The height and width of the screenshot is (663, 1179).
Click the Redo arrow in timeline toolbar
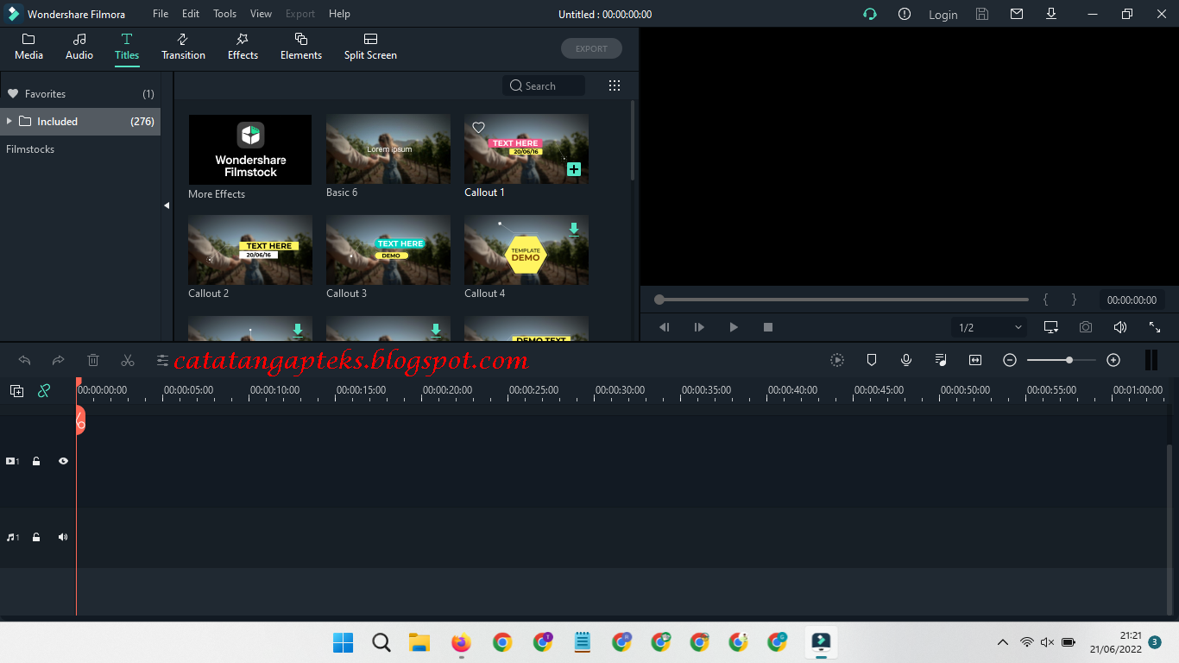[x=59, y=360]
